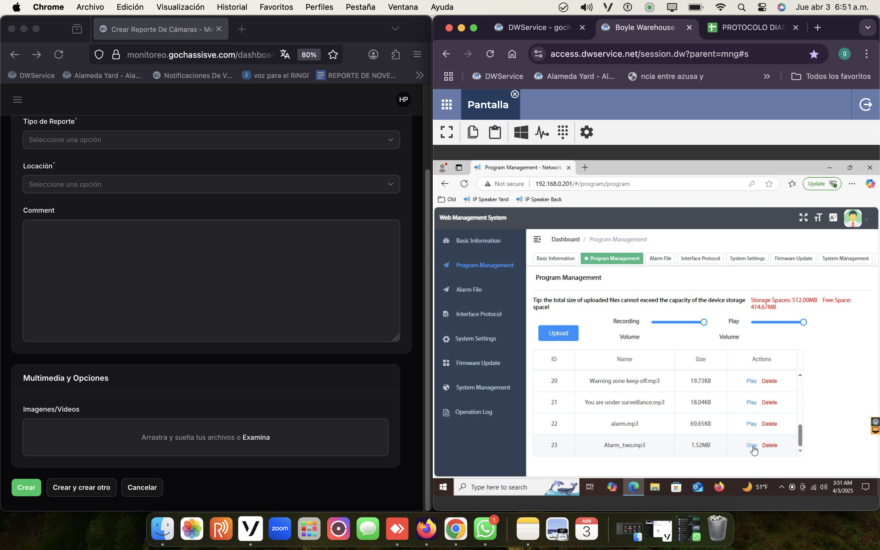Open the HP user avatar menu

[403, 99]
